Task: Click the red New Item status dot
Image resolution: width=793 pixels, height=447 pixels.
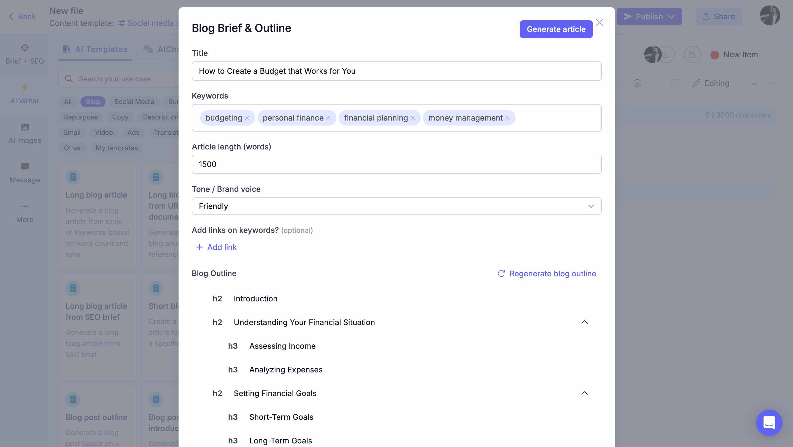Action: coord(714,55)
